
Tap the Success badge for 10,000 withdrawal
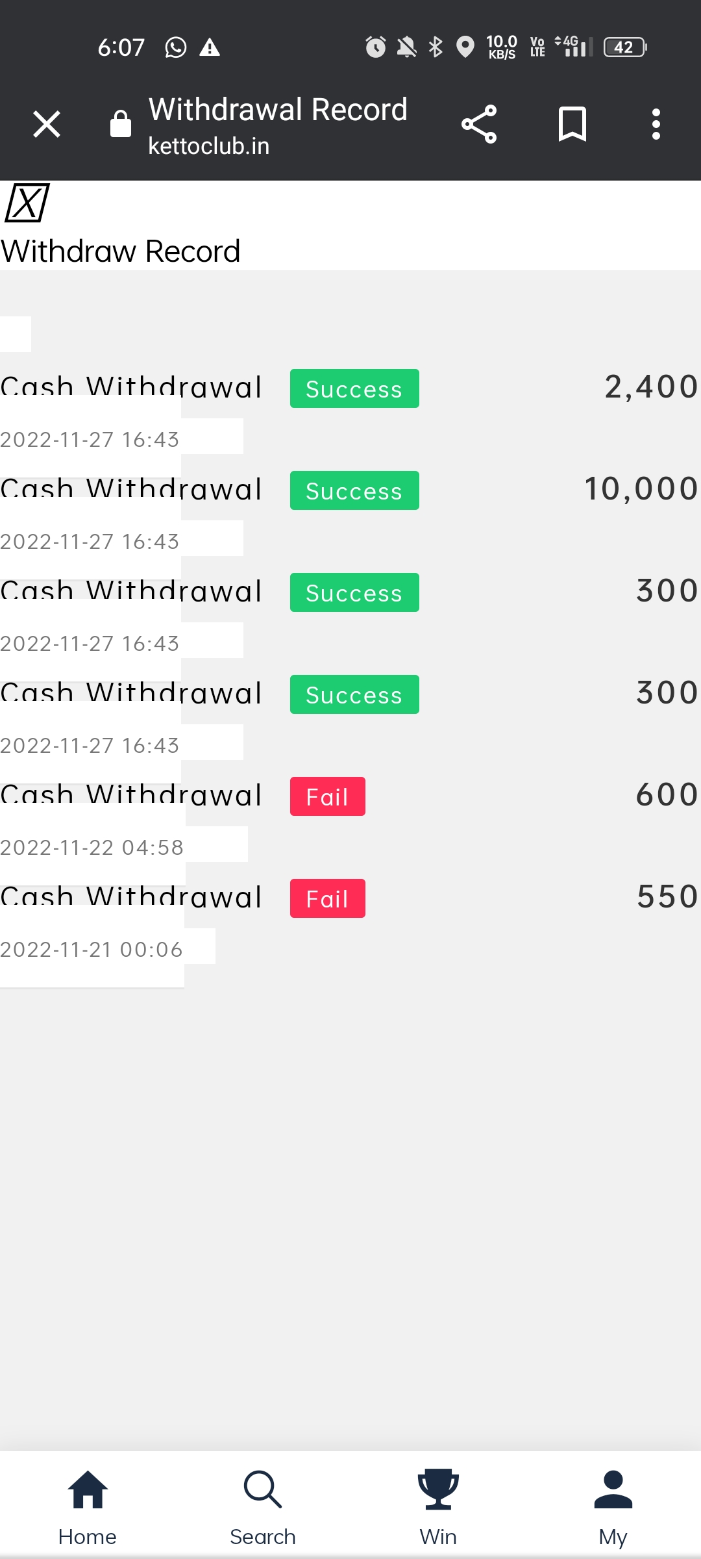[x=354, y=491]
